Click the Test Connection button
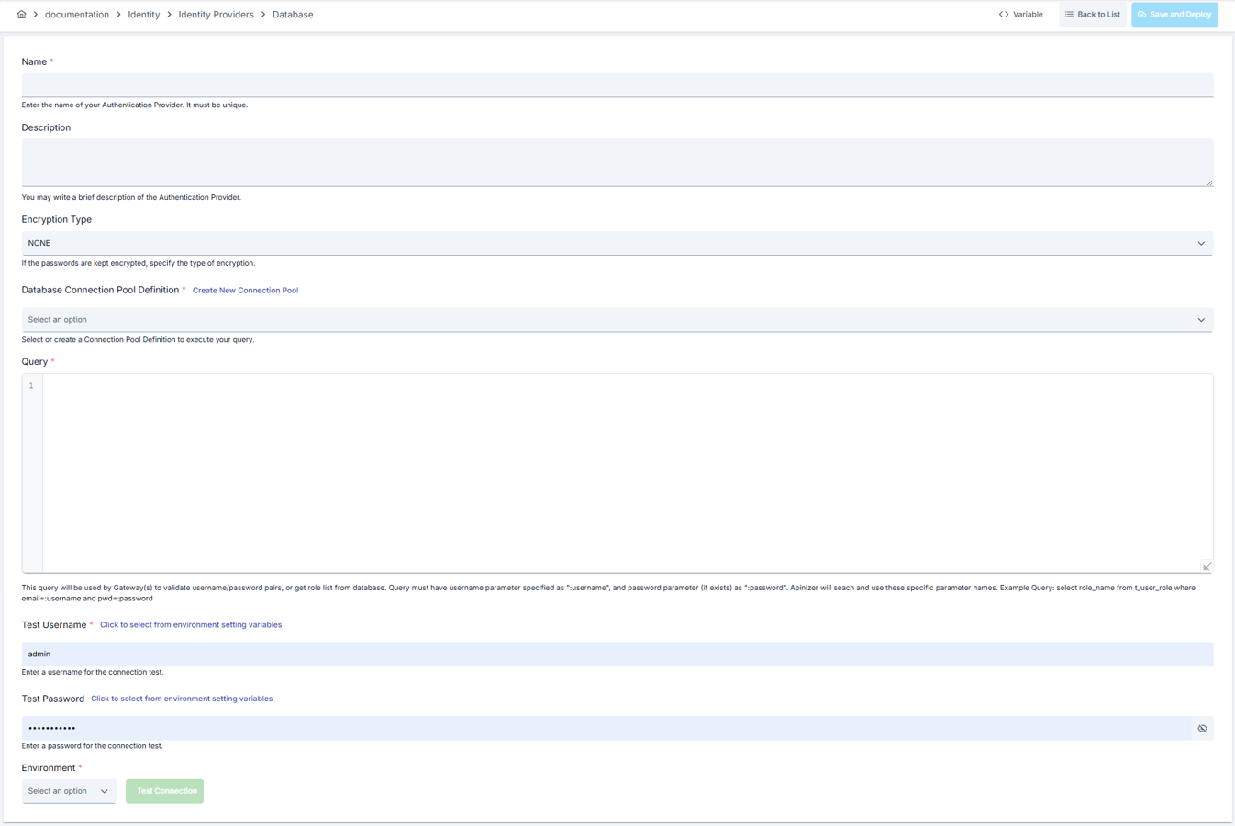 [165, 791]
